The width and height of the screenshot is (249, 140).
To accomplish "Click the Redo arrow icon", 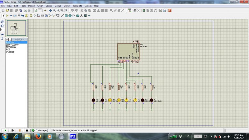I will 76,11.
